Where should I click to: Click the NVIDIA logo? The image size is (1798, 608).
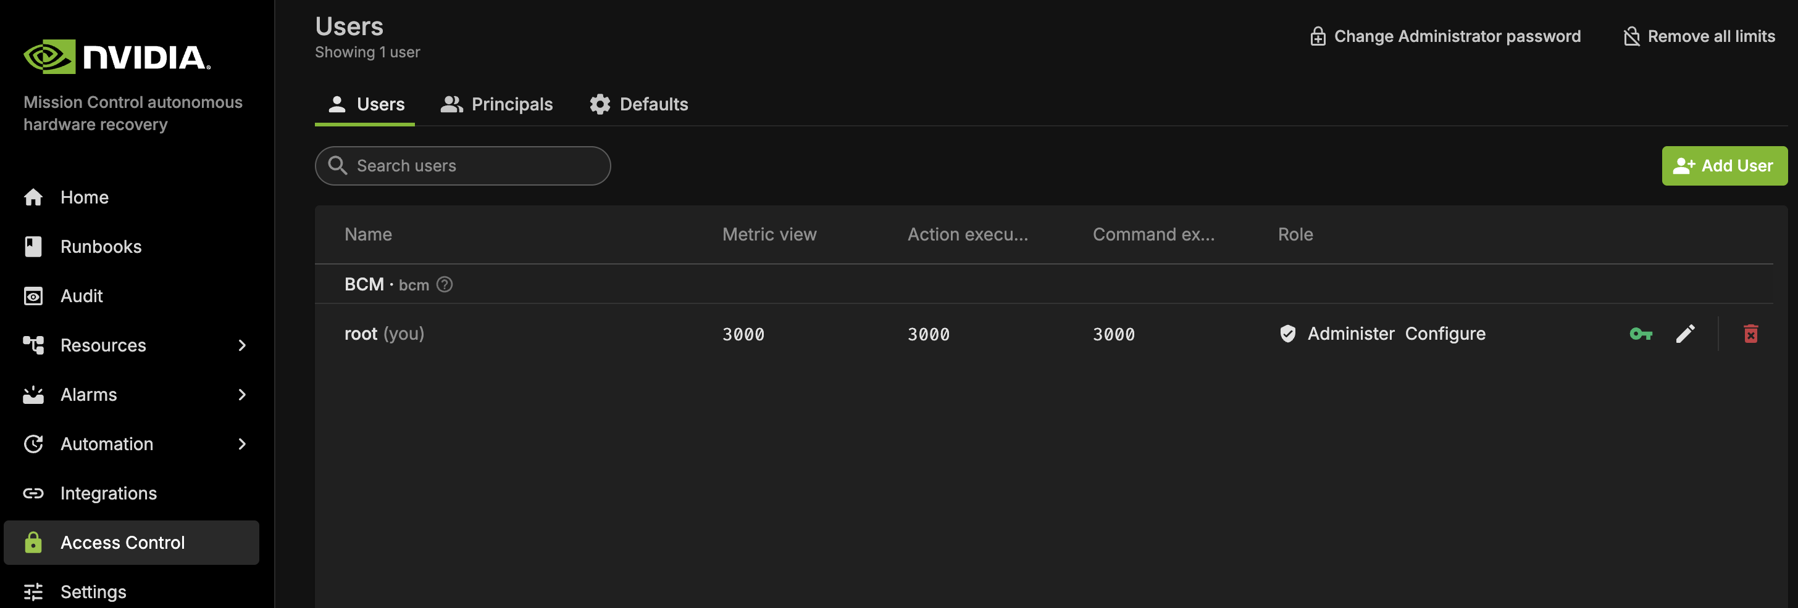pos(117,57)
